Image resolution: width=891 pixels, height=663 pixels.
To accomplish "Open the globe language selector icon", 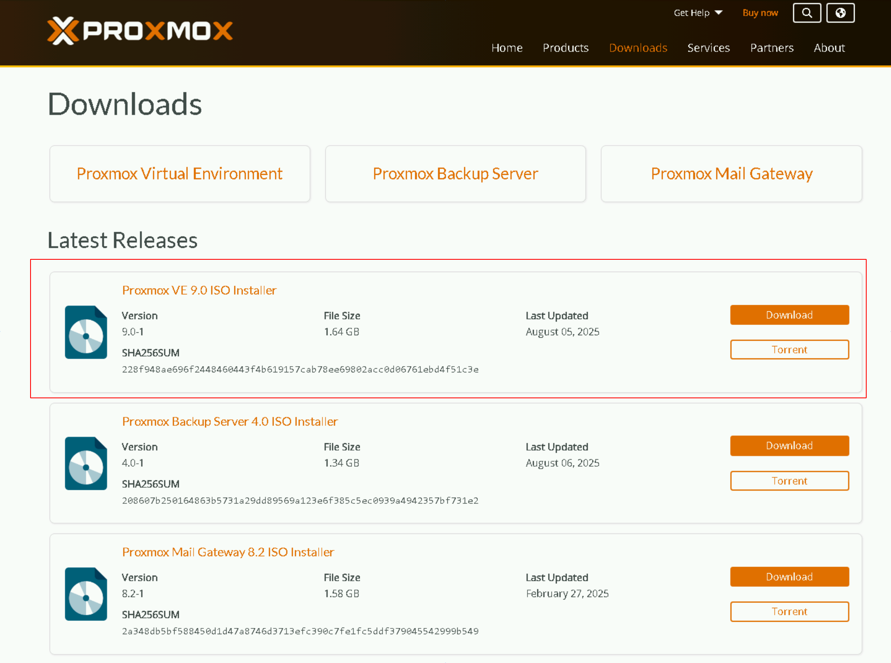I will (840, 13).
